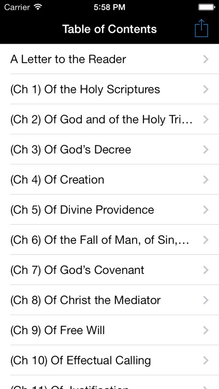Go to Ch 3 Of God's Decree
This screenshot has height=389, width=219.
coord(110,149)
